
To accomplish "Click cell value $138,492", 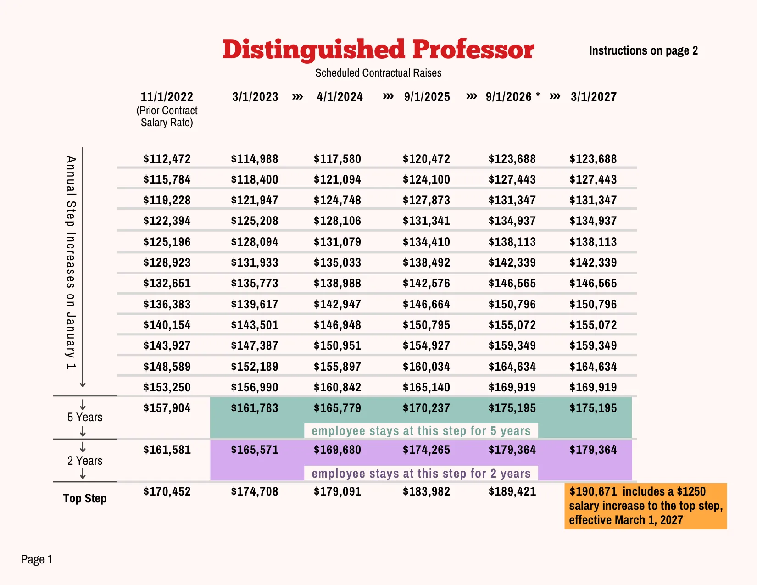I will (x=427, y=262).
